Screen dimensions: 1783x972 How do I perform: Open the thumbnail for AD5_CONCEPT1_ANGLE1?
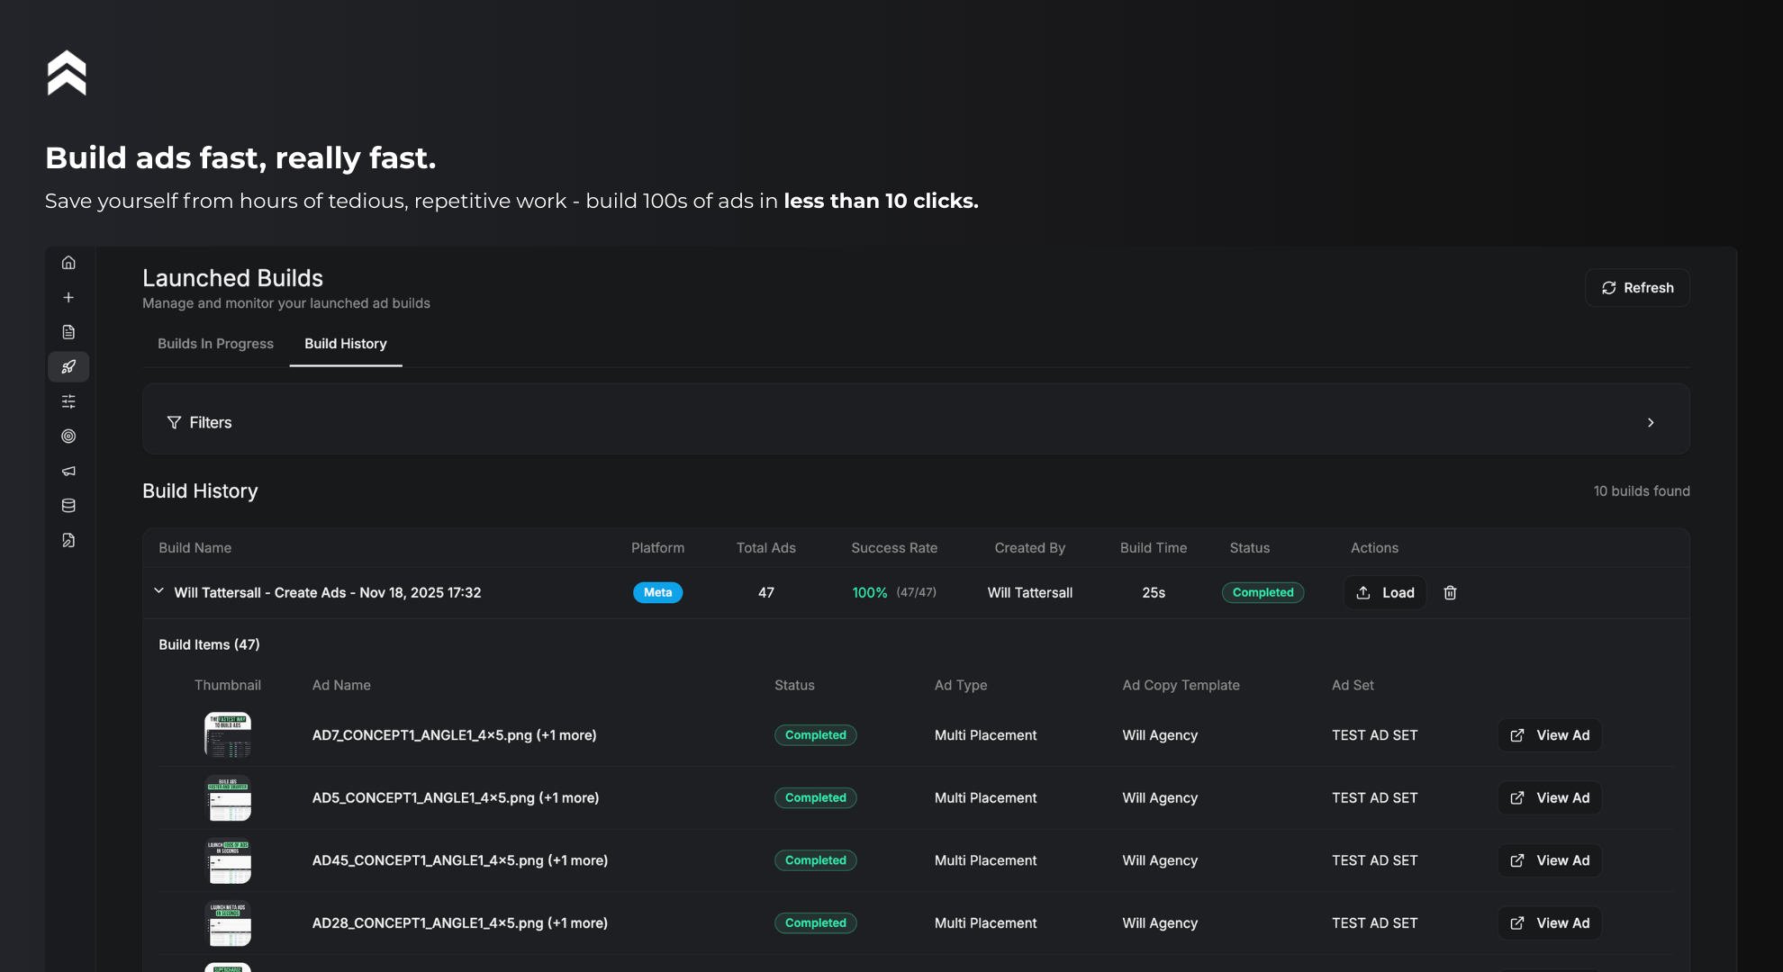pyautogui.click(x=229, y=797)
